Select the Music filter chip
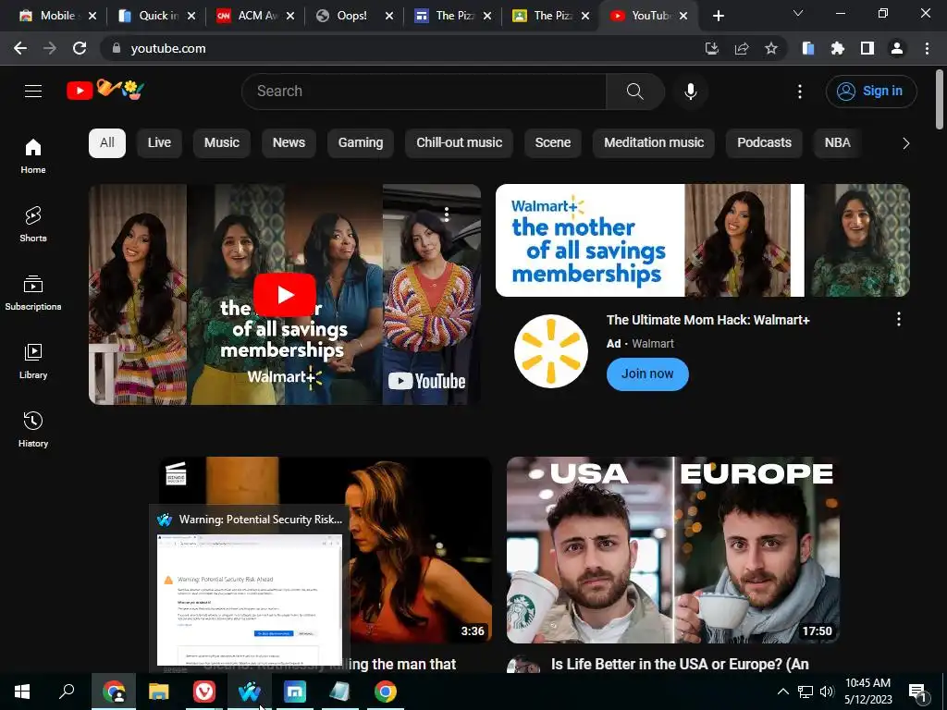The width and height of the screenshot is (947, 710). coord(222,143)
